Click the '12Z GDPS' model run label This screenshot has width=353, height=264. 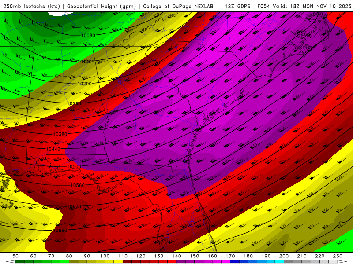237,7
